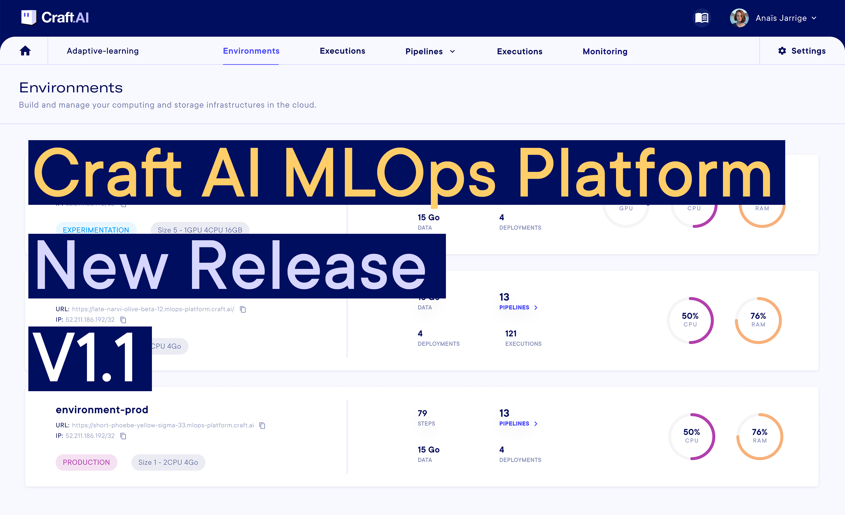The width and height of the screenshot is (845, 515).
Task: Click the 50% CPU usage ring
Action: [x=691, y=321]
